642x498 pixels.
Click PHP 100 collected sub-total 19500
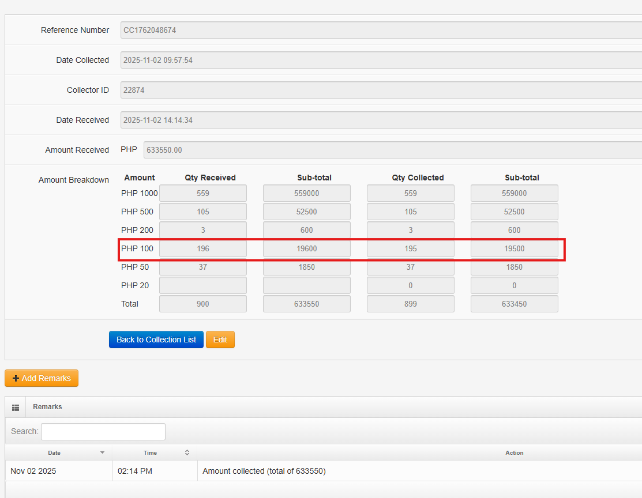(x=515, y=248)
